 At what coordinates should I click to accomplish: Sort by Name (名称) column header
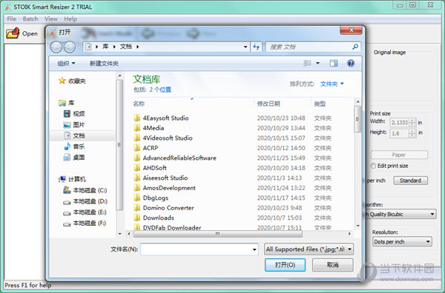point(192,104)
